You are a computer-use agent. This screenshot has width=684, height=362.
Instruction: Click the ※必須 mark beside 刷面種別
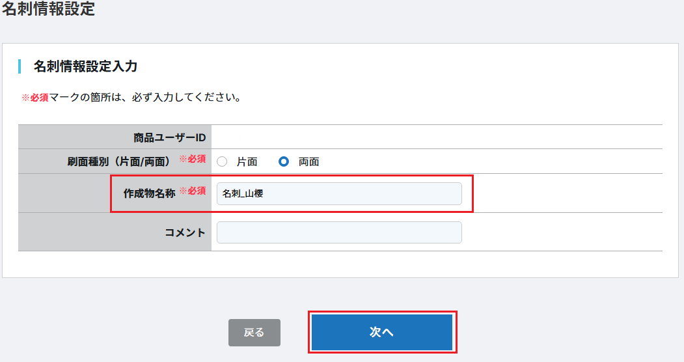point(193,160)
